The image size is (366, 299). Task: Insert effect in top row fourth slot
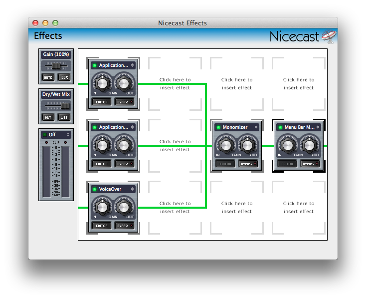point(299,84)
